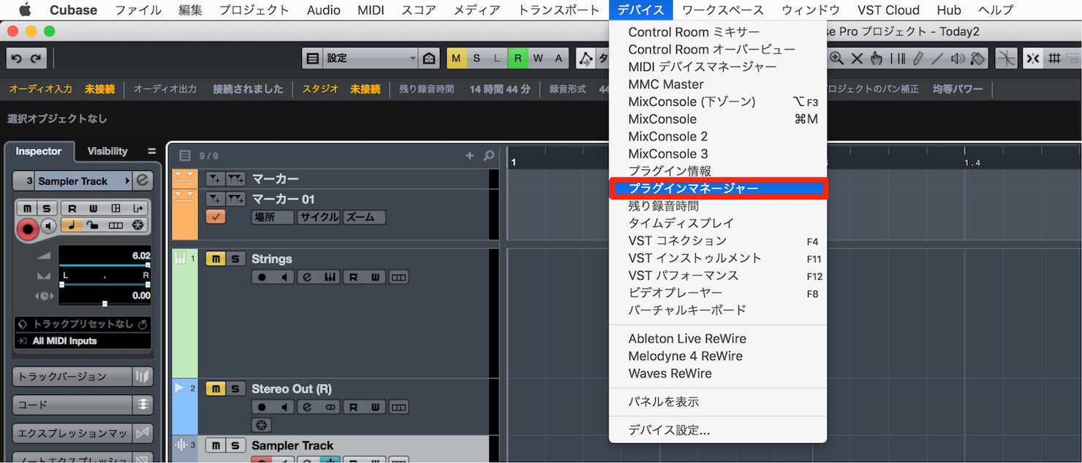Open the All MIDI Inputs routing selector
Image resolution: width=1082 pixels, height=463 pixels.
tap(83, 341)
